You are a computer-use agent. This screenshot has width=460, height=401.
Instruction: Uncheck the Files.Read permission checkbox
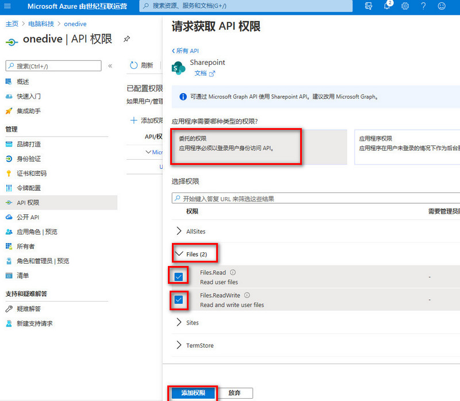coord(178,276)
